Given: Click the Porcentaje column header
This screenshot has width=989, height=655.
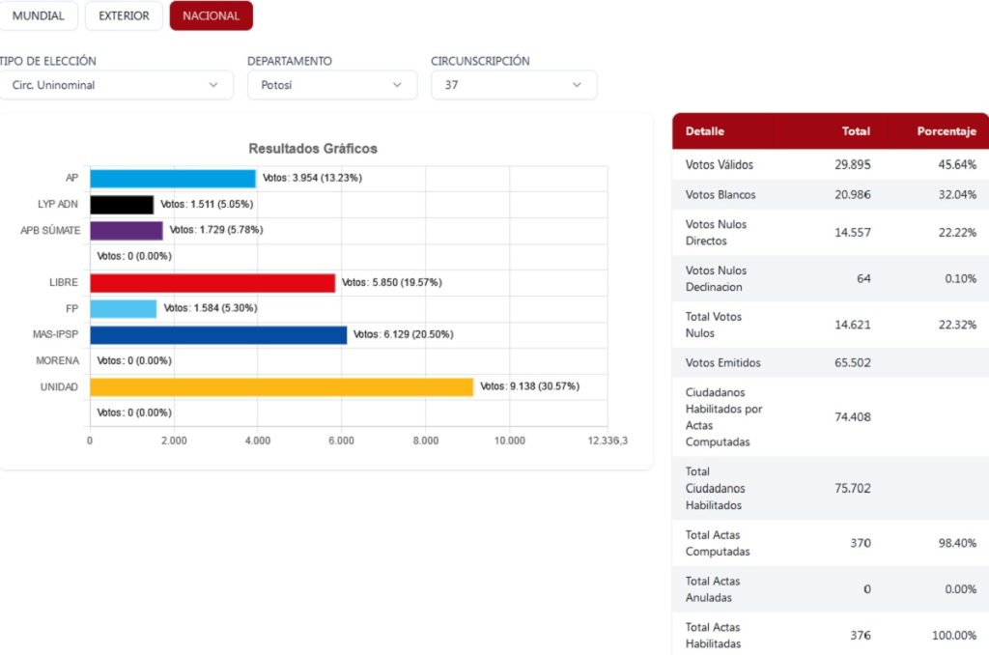Looking at the screenshot, I should pos(946,131).
